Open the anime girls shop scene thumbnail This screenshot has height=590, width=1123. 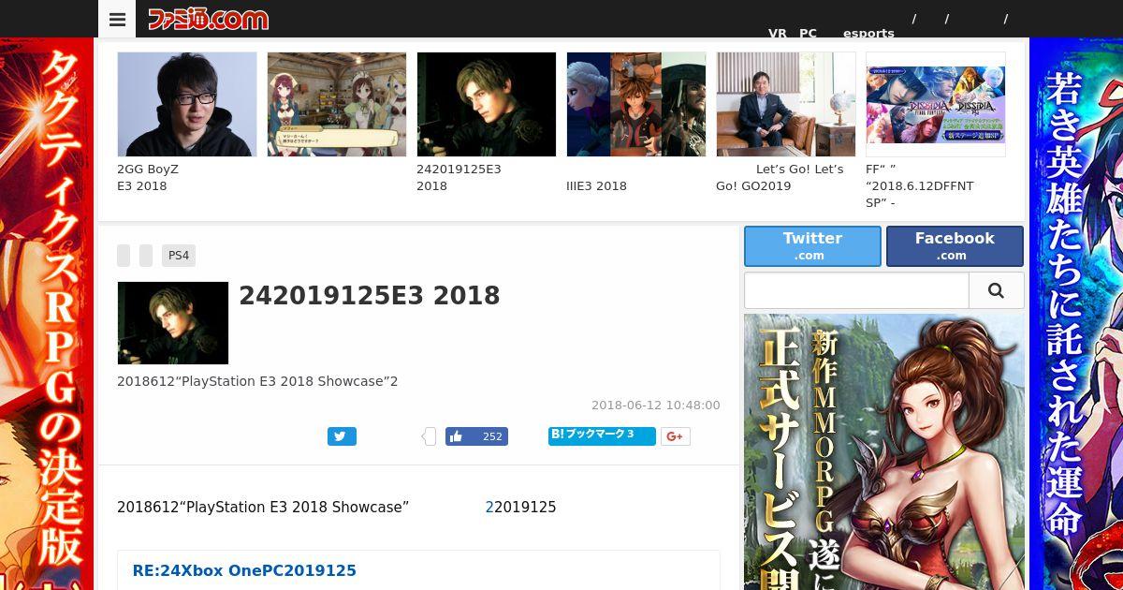point(337,104)
